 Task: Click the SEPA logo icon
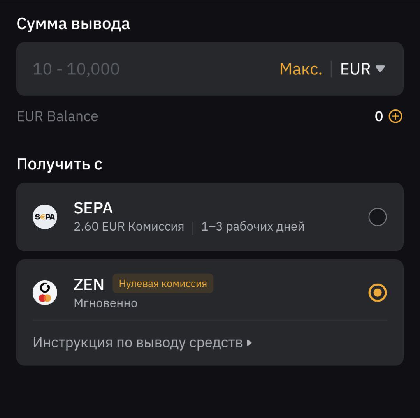coord(45,217)
